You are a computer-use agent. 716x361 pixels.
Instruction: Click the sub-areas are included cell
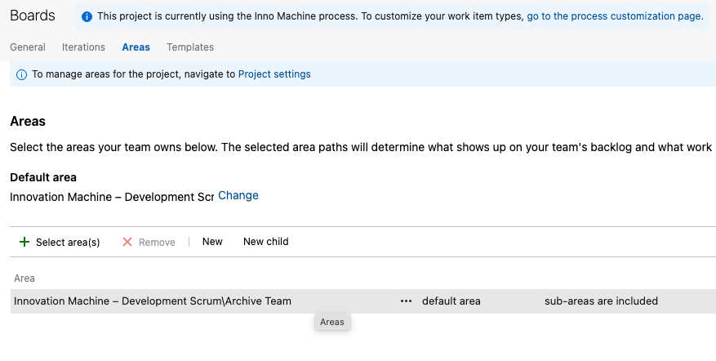coord(601,301)
